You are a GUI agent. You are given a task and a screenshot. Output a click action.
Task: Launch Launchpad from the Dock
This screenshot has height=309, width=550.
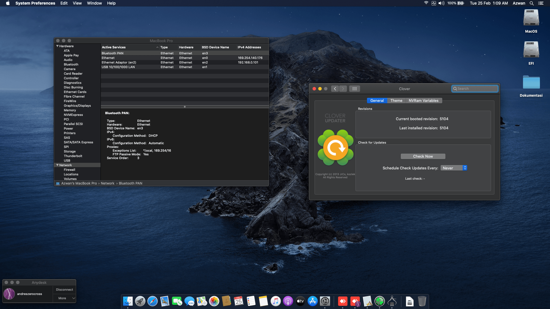(140, 301)
